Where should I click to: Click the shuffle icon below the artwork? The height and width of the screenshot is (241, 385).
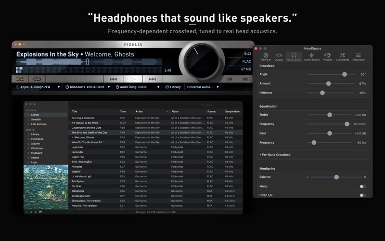click(31, 212)
